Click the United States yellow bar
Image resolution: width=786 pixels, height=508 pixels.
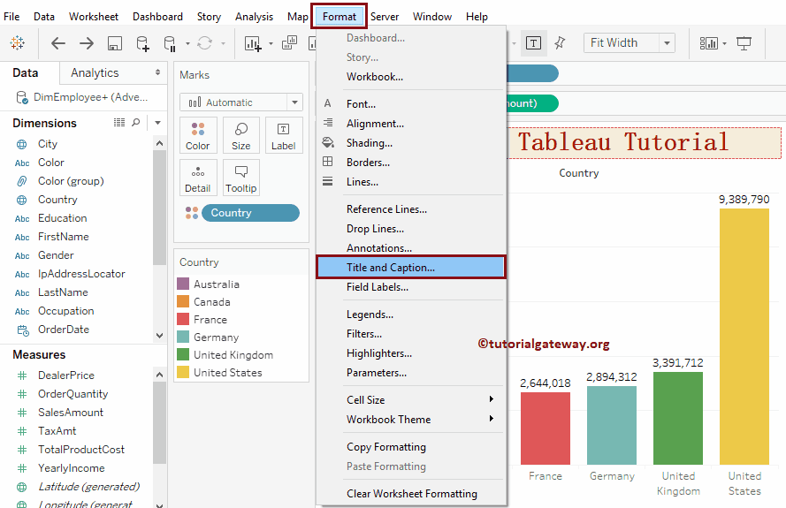point(744,336)
